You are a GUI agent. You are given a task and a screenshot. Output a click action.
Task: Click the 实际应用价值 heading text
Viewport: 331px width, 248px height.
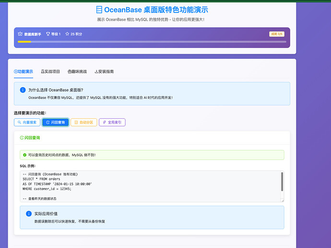coord(46,214)
